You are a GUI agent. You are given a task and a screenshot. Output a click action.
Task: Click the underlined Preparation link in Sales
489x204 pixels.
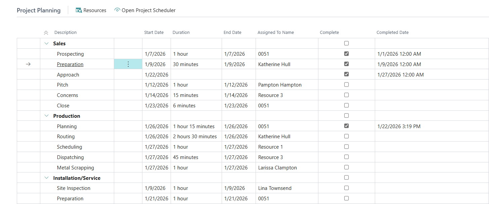[70, 64]
